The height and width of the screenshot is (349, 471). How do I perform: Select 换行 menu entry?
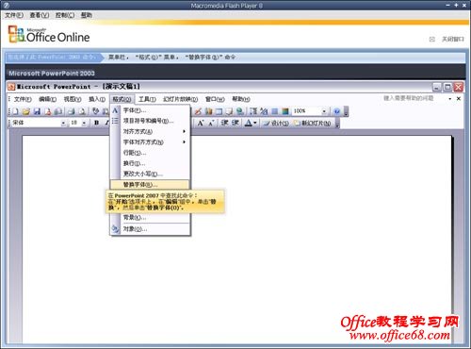[150, 163]
